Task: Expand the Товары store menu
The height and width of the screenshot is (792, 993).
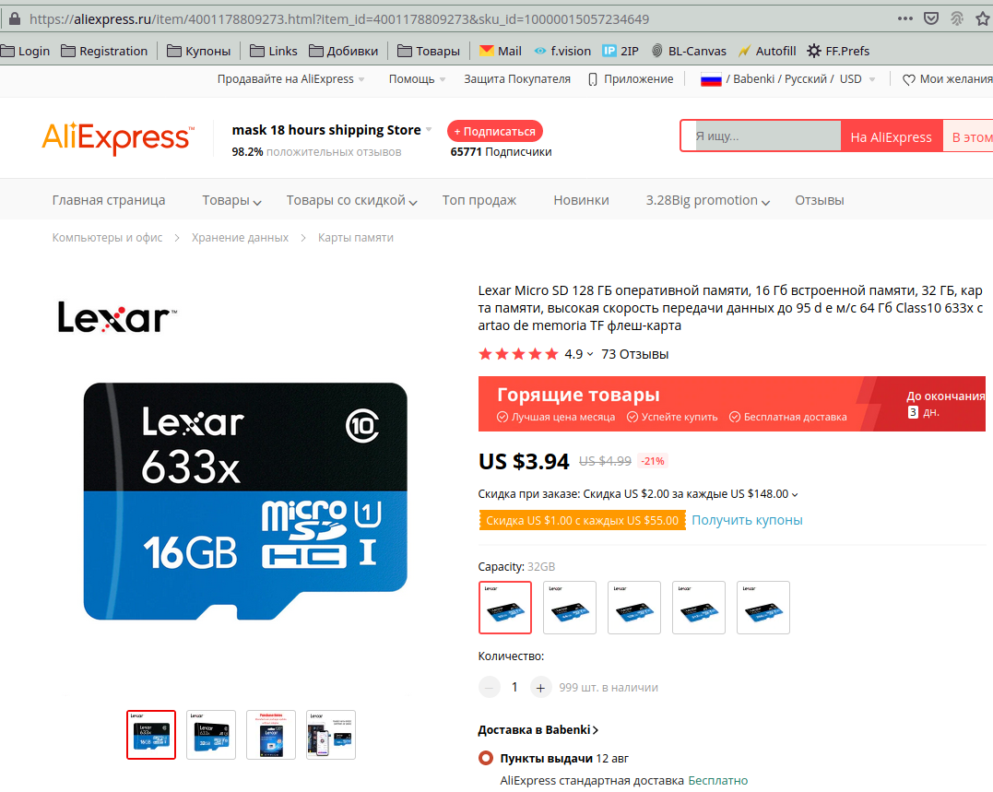Action: click(x=231, y=201)
